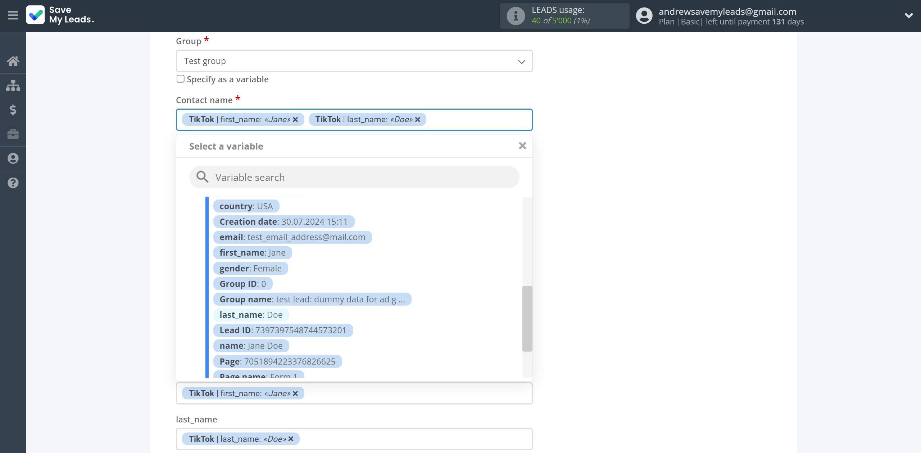Click the variable list scrollbar thumb
This screenshot has width=921, height=453.
click(x=527, y=319)
